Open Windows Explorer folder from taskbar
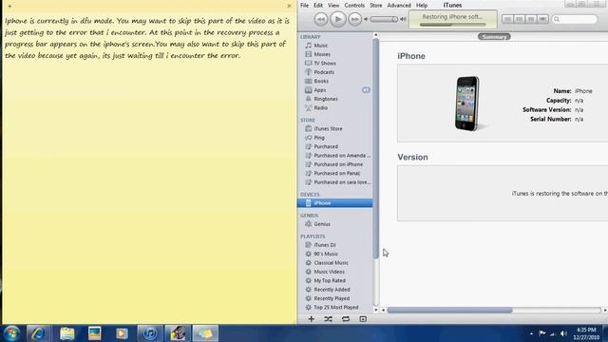 [x=67, y=333]
